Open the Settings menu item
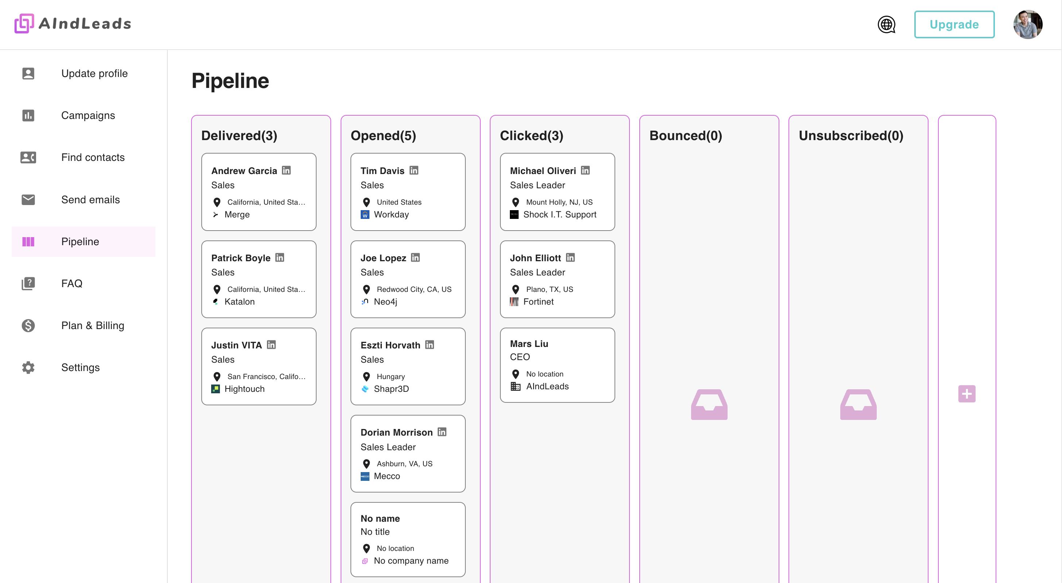The width and height of the screenshot is (1062, 583). coord(80,367)
